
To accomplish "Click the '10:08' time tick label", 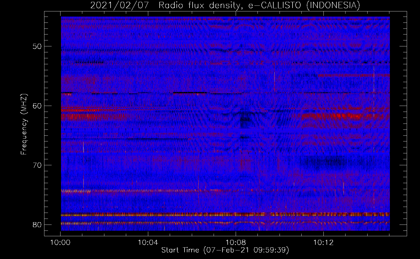I will click(236, 243).
